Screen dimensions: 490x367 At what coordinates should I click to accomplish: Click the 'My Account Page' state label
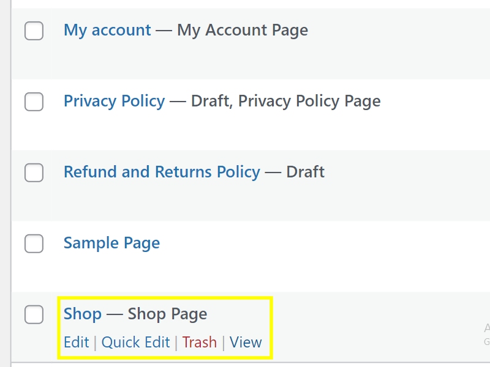click(x=243, y=30)
